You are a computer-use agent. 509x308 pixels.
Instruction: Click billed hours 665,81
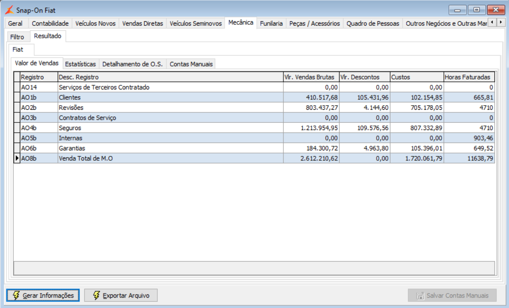(x=469, y=97)
